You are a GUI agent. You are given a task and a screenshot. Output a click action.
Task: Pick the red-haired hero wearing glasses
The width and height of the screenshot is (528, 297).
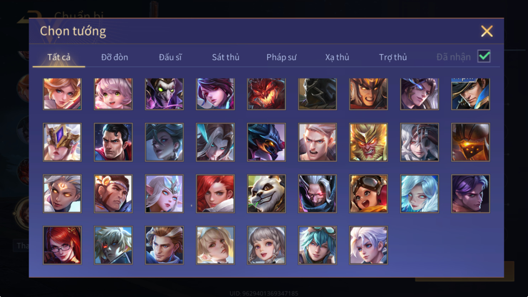click(x=62, y=245)
